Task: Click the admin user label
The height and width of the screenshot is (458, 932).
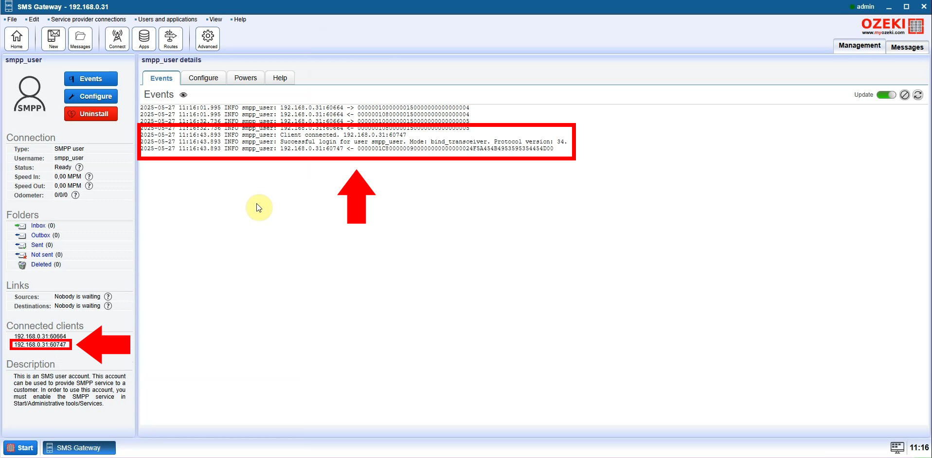Action: (x=865, y=7)
